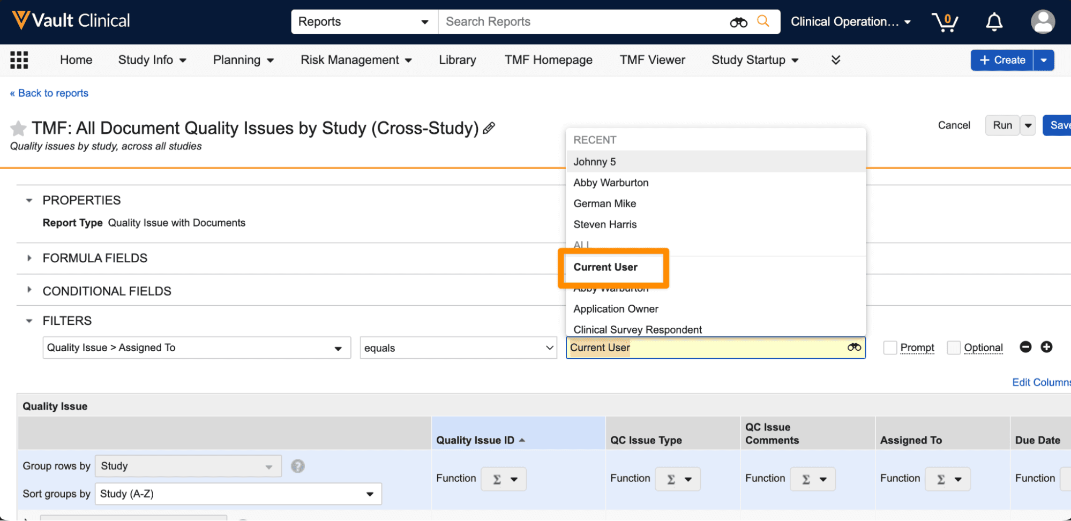Click binoculars icon in filter value field
This screenshot has width=1071, height=521.
click(854, 348)
